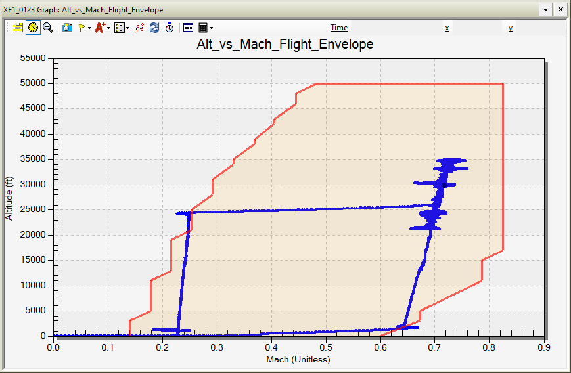Toggle the yellow clock time tool

(x=32, y=28)
